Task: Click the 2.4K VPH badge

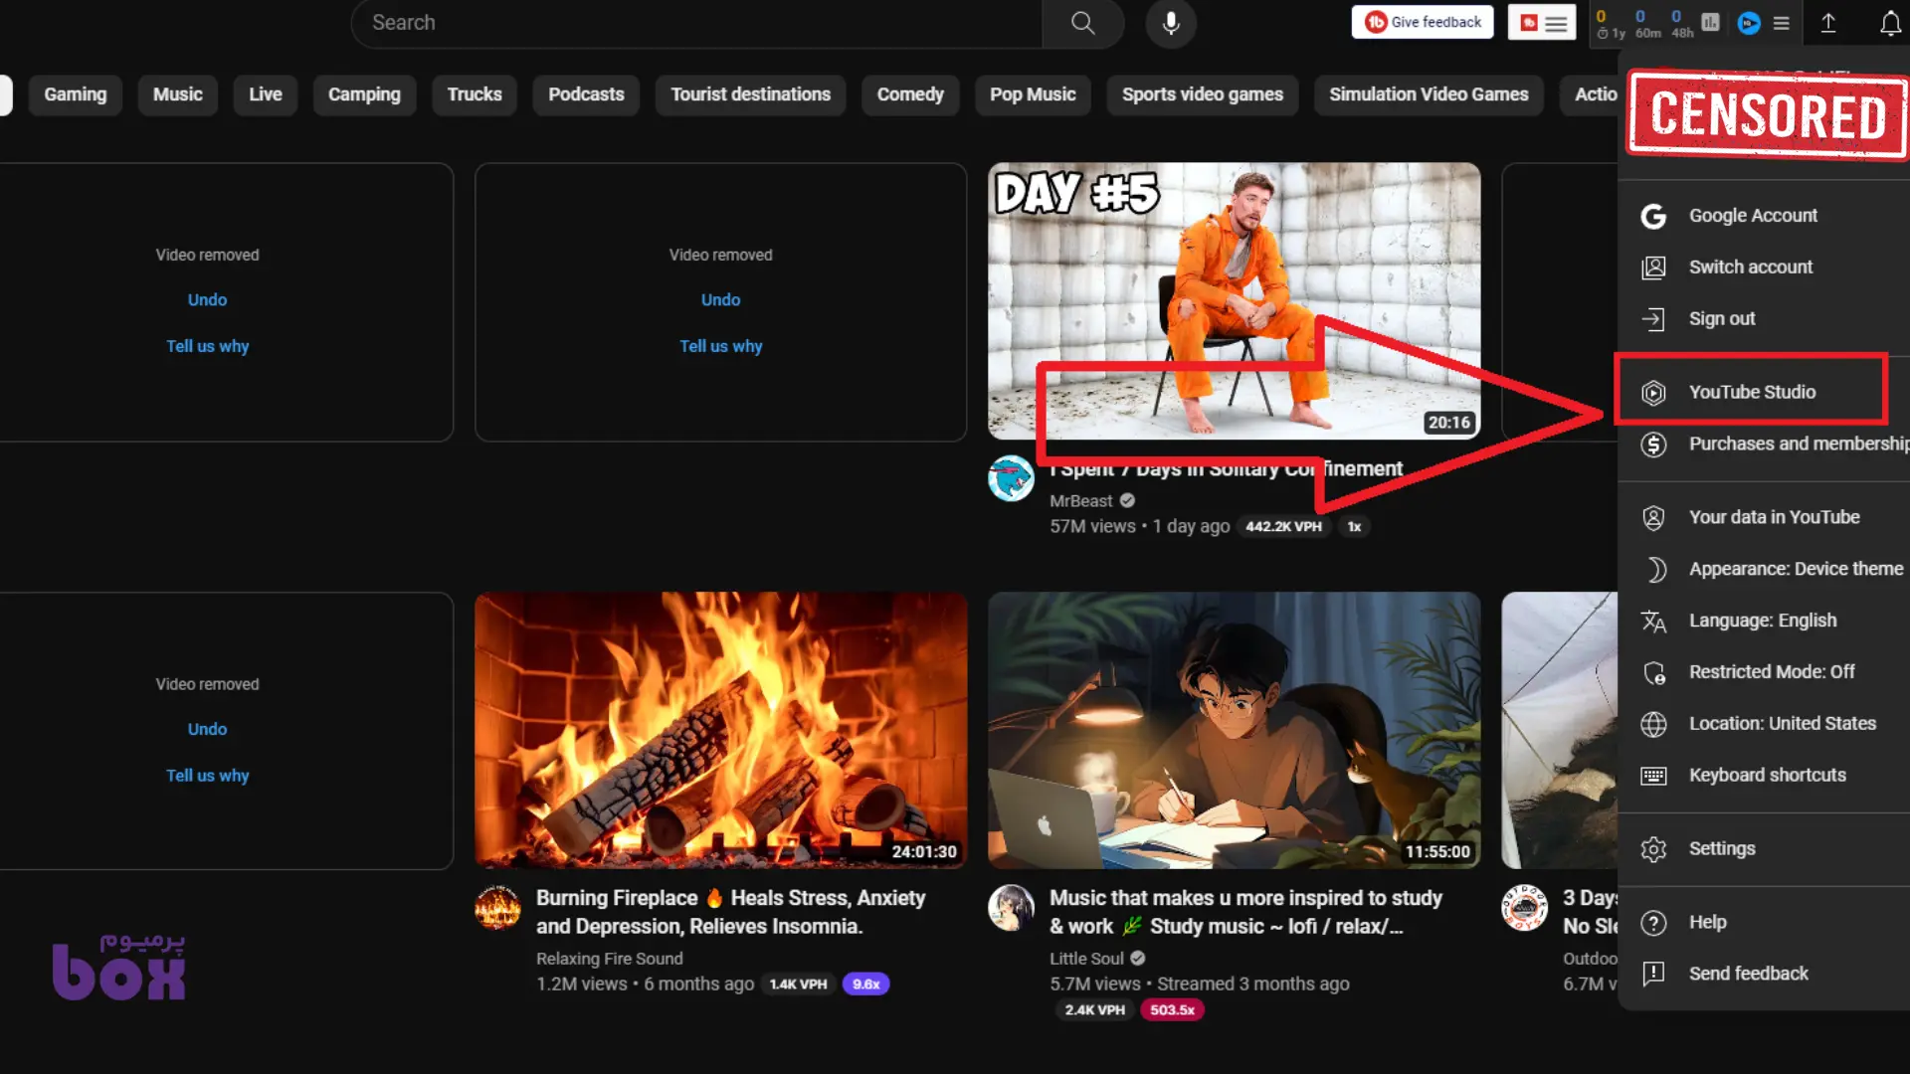Action: click(1094, 1010)
